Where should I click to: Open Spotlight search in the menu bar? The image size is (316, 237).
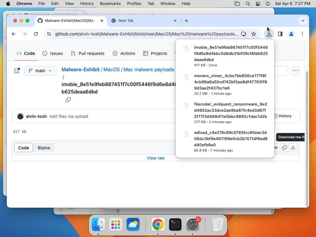pyautogui.click(x=248, y=4)
